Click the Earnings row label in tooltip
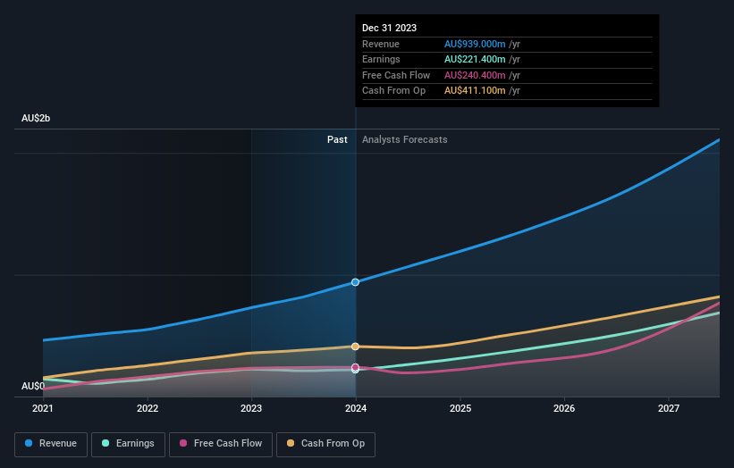Image resolution: width=734 pixels, height=468 pixels. pyautogui.click(x=381, y=59)
